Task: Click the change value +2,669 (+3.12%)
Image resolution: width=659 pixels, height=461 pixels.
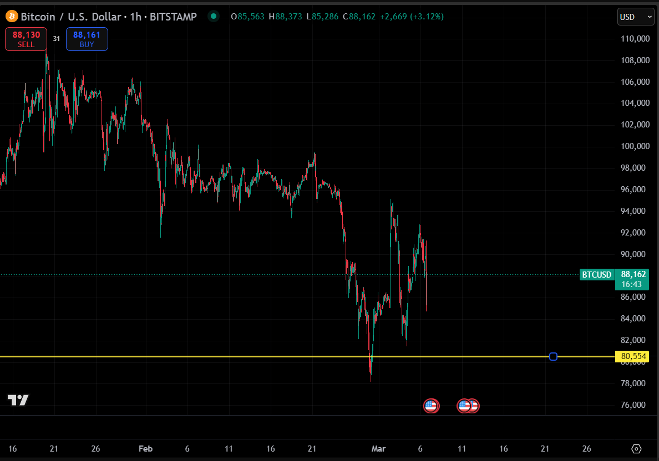Action: pos(412,17)
